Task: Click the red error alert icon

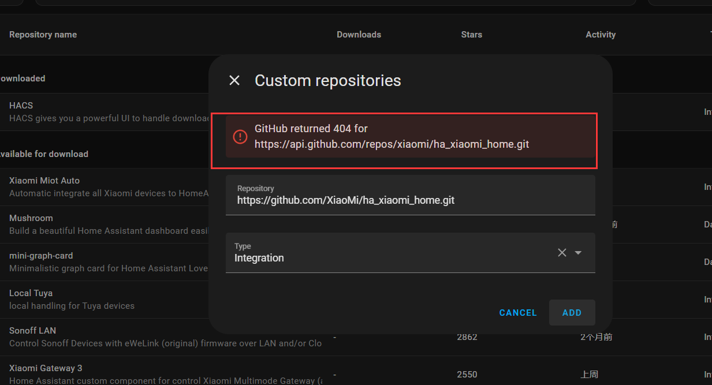Action: (x=240, y=137)
